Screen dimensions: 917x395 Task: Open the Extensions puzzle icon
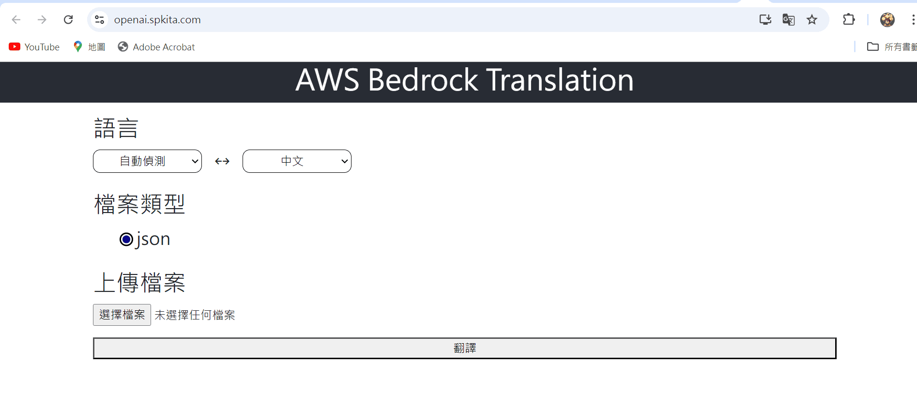pyautogui.click(x=849, y=20)
